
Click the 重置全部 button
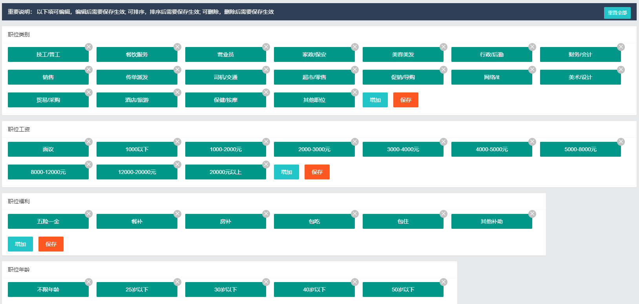click(x=617, y=13)
